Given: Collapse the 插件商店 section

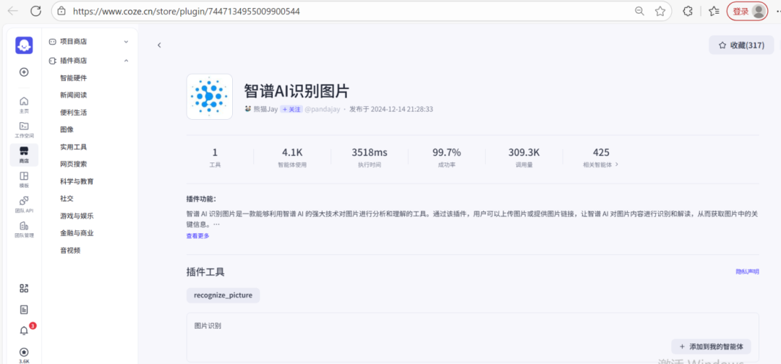Looking at the screenshot, I should (126, 61).
